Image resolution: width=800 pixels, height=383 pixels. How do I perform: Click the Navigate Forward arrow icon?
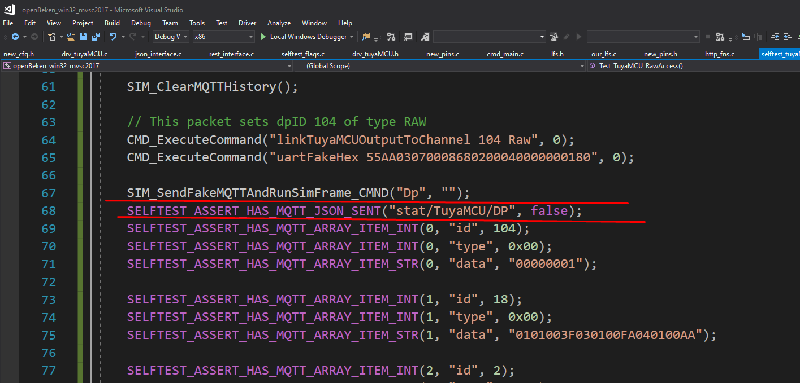click(x=34, y=37)
